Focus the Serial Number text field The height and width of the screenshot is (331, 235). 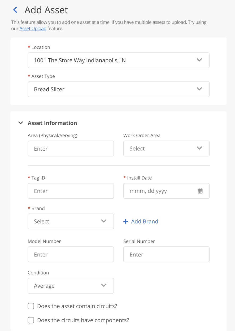click(166, 255)
